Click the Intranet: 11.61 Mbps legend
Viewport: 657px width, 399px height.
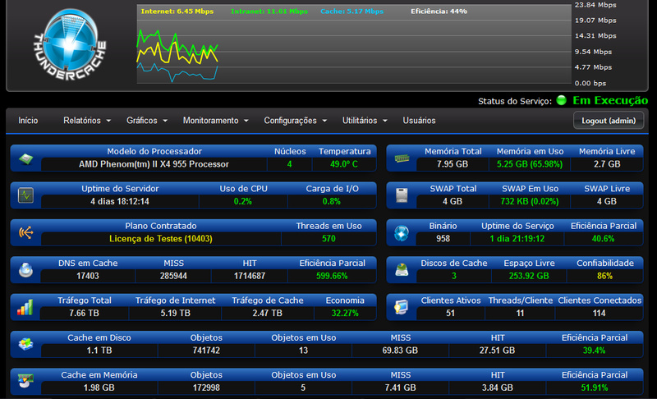click(x=269, y=11)
